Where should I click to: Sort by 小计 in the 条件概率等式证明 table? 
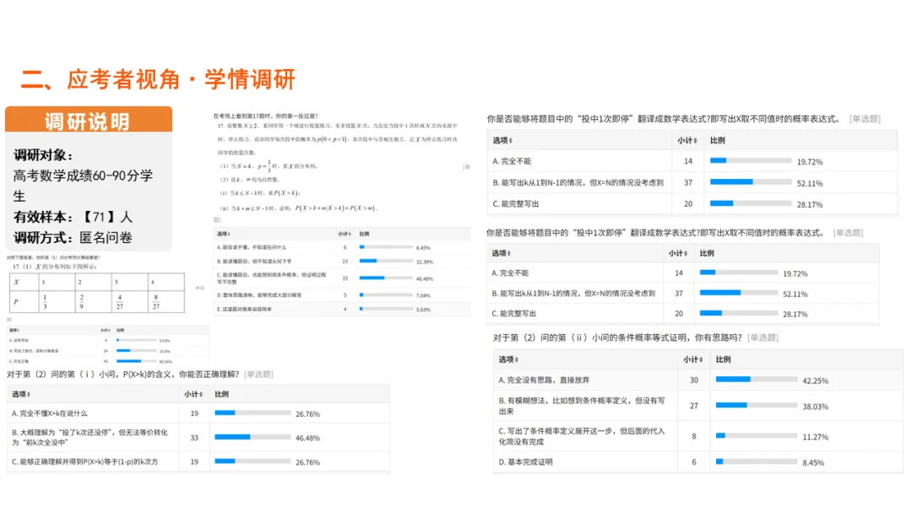coord(692,359)
